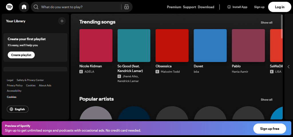
Task: Click the Nicole Kidman song title
Action: (x=91, y=66)
